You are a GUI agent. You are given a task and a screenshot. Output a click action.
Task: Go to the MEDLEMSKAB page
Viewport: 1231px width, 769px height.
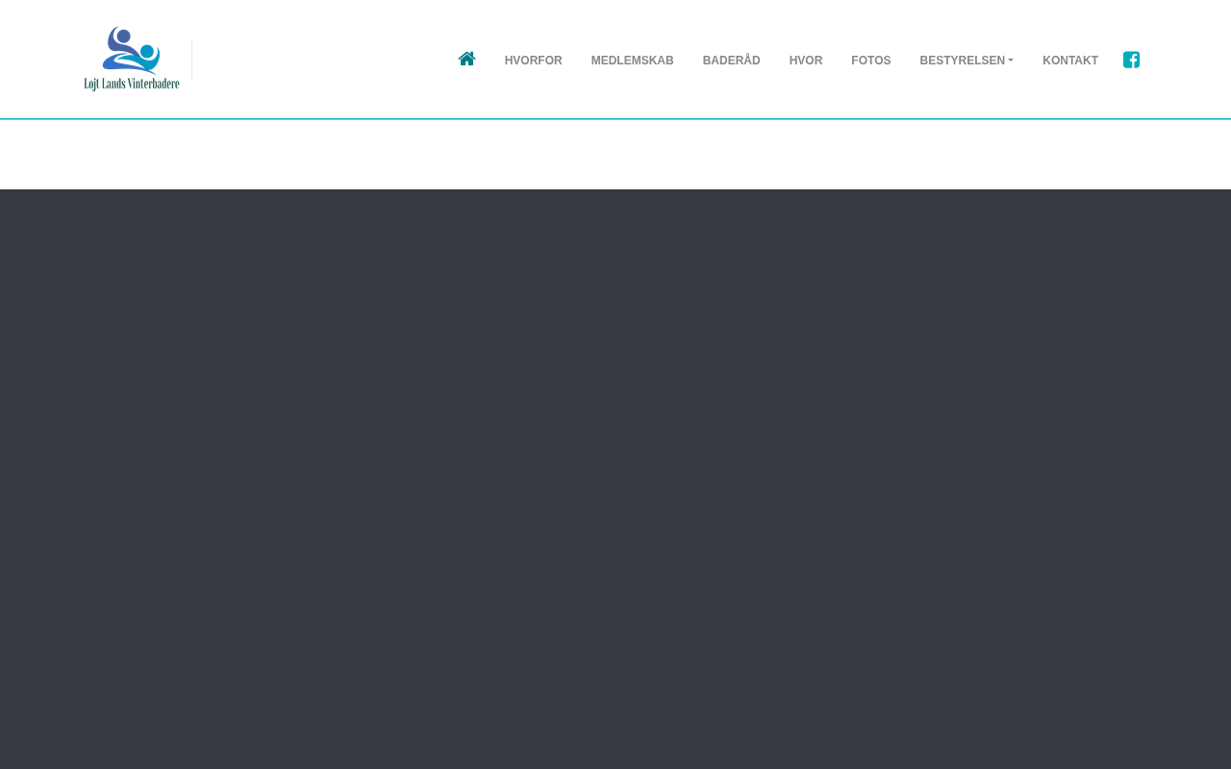tap(632, 61)
